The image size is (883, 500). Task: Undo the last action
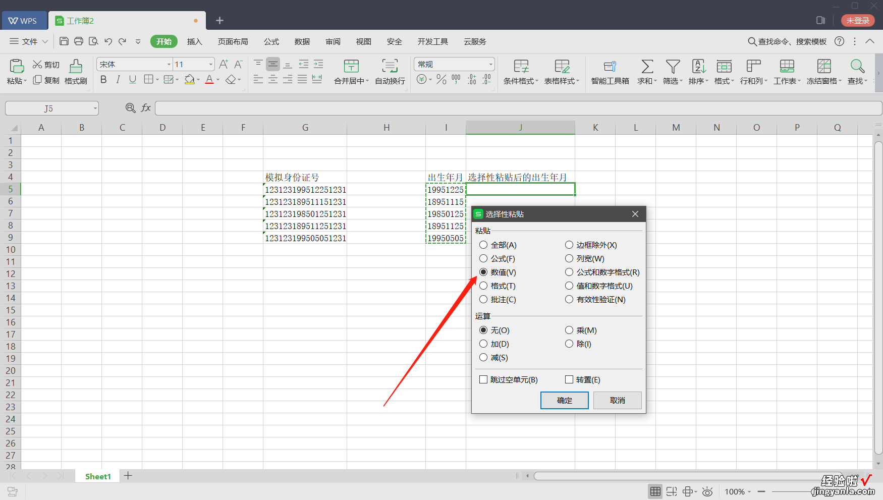[108, 41]
